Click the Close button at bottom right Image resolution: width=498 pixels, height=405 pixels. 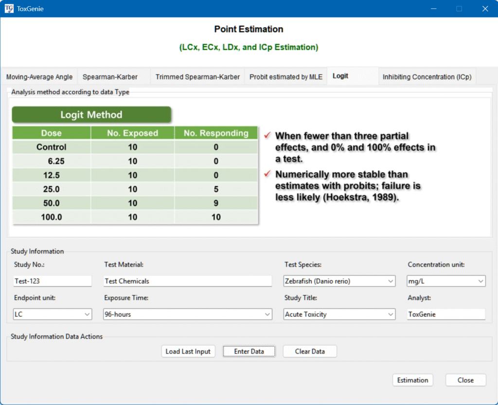pos(465,380)
